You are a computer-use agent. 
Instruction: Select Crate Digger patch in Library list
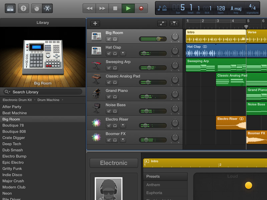coord(43,138)
